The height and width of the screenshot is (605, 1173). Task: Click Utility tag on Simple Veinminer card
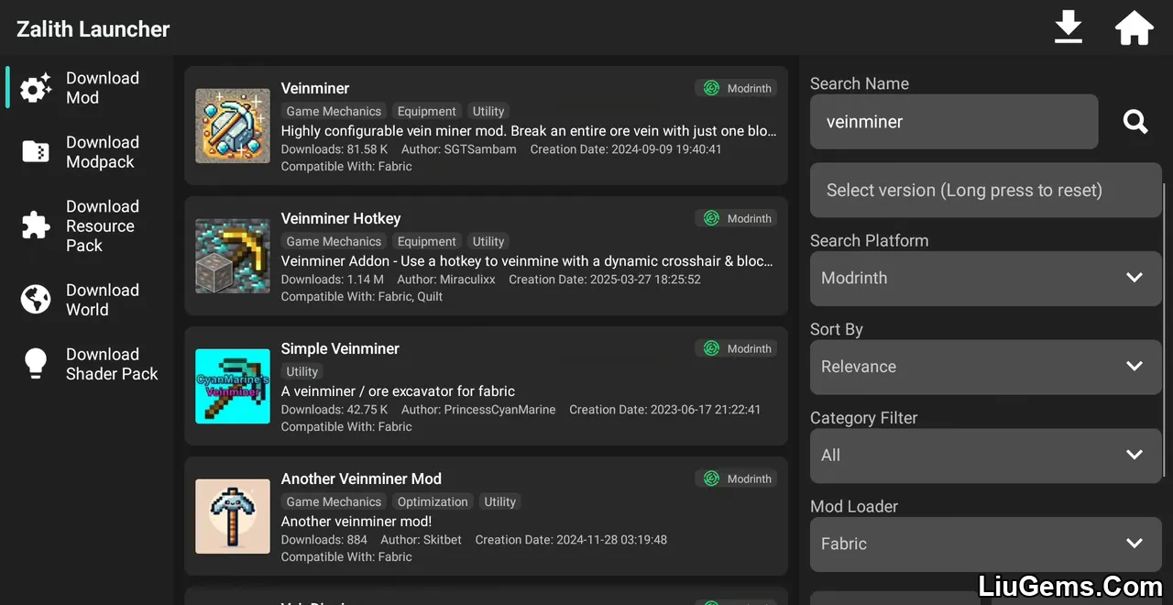(302, 371)
